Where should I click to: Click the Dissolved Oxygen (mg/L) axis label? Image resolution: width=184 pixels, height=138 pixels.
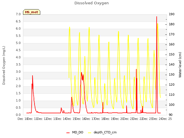tap(4, 65)
